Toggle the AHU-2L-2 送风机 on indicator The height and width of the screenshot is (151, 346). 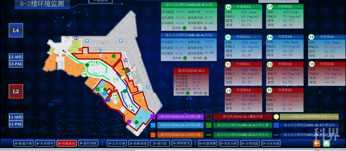pos(185,28)
